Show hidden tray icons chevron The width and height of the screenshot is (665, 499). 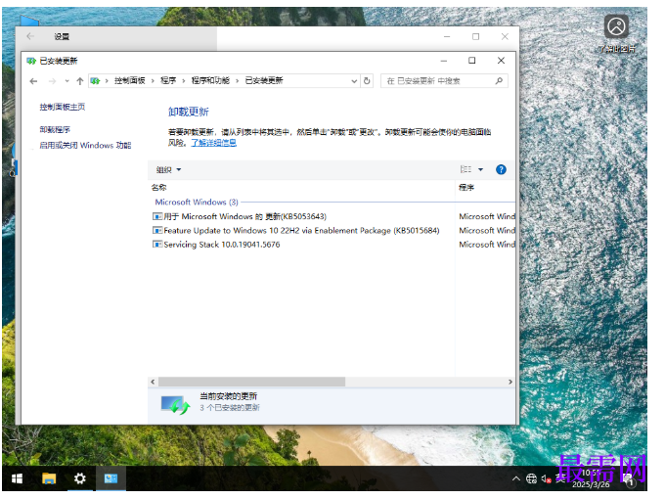[516, 478]
